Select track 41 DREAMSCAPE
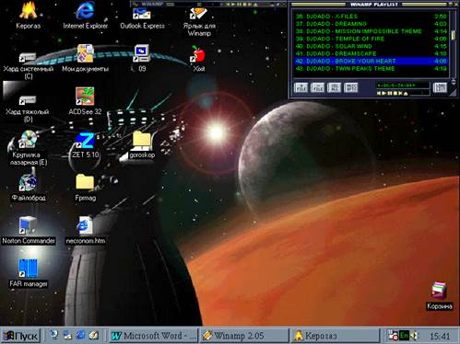 [371, 53]
